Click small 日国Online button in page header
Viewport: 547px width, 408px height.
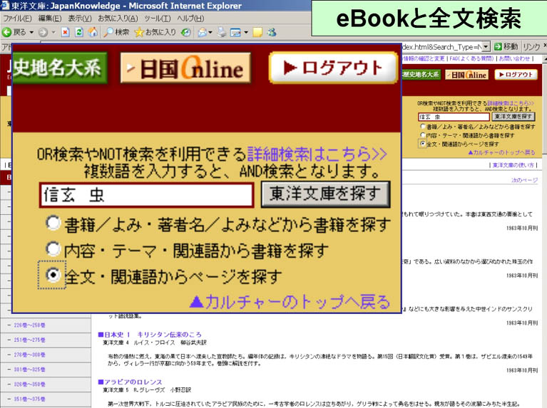coord(467,75)
